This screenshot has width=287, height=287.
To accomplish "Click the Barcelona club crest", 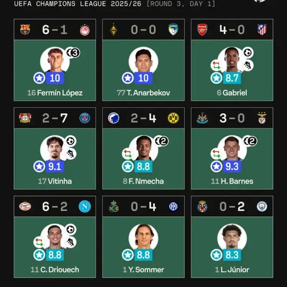I will coord(25,29).
